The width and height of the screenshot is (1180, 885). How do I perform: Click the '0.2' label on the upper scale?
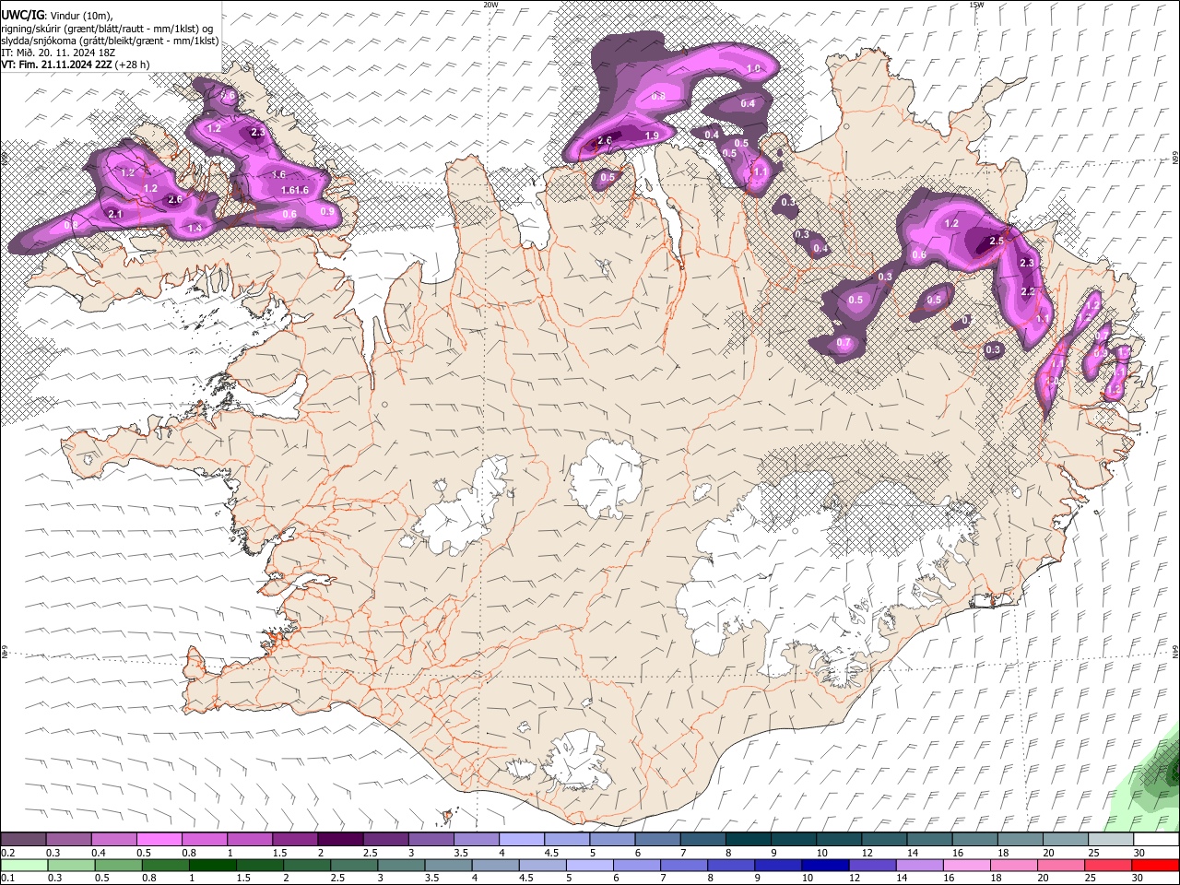pyautogui.click(x=8, y=853)
